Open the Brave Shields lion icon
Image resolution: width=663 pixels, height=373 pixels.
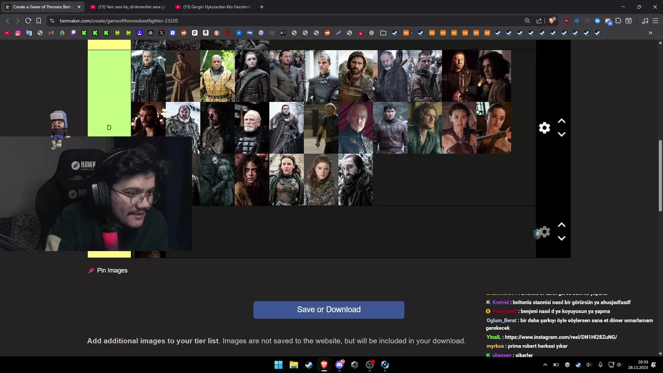552,21
